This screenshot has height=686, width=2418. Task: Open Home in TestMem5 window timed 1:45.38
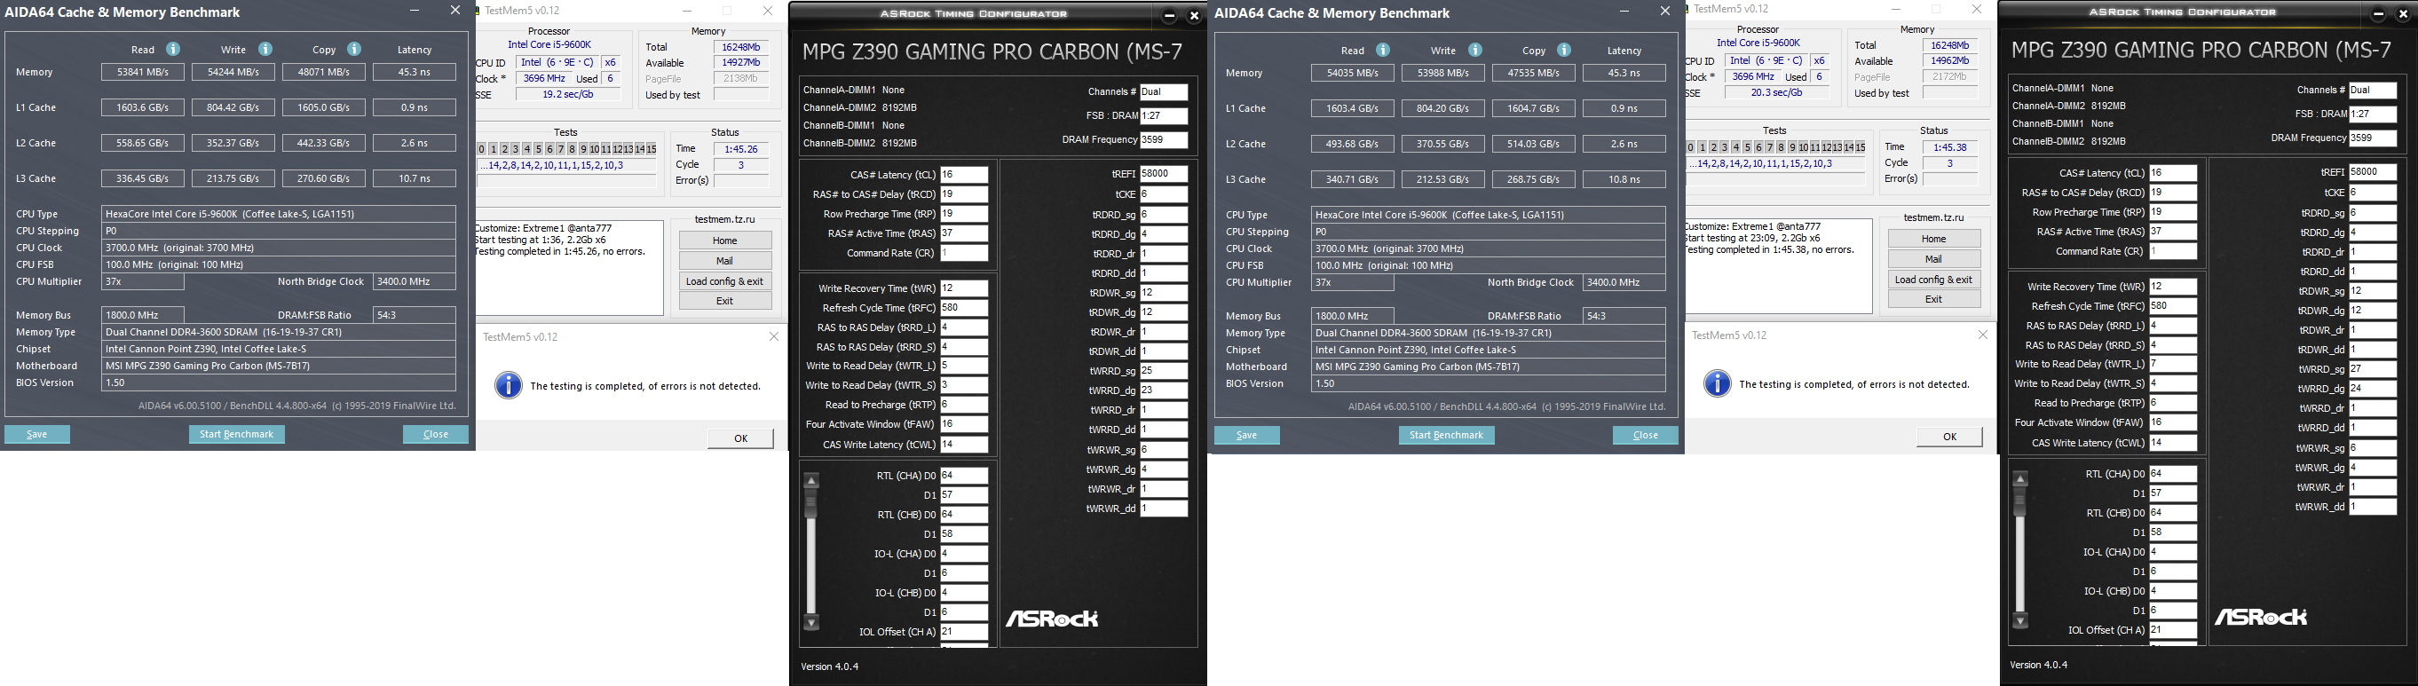[1934, 239]
